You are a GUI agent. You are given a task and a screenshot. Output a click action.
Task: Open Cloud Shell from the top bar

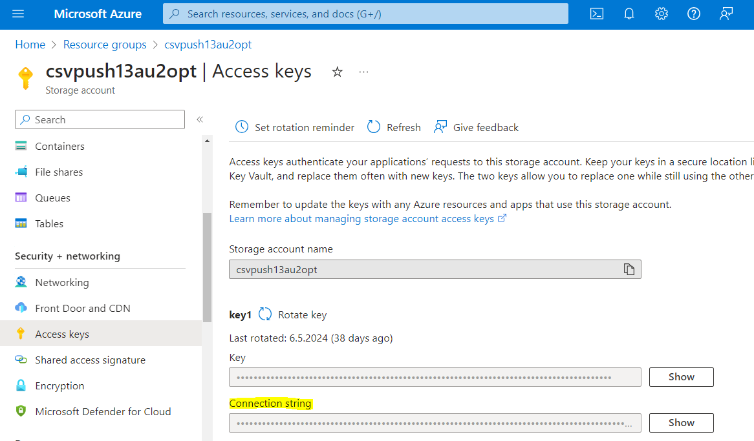point(597,14)
